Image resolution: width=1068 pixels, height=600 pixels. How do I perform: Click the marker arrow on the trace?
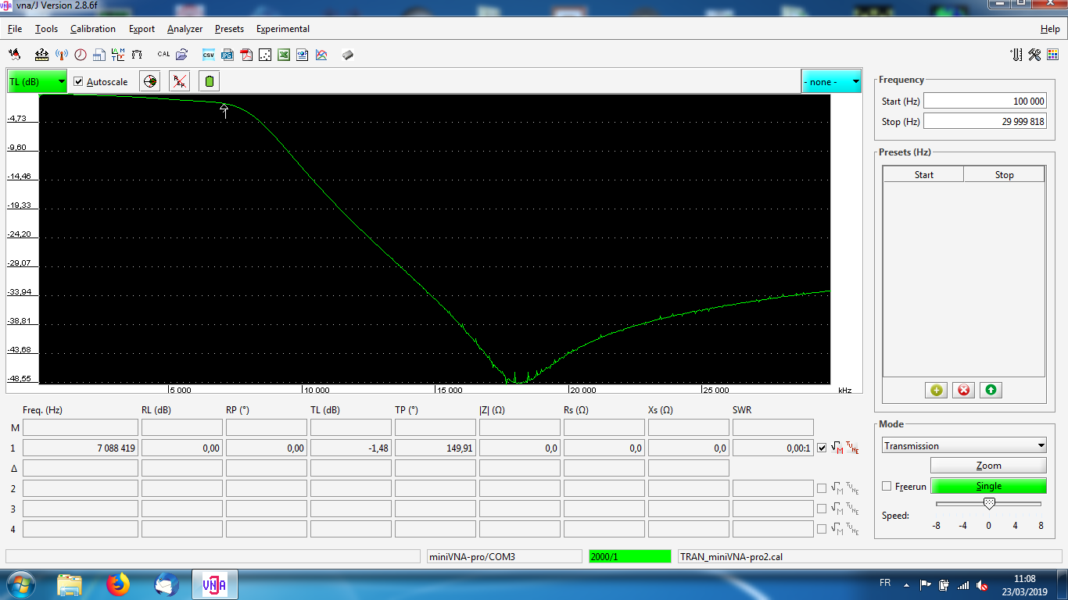(x=224, y=110)
